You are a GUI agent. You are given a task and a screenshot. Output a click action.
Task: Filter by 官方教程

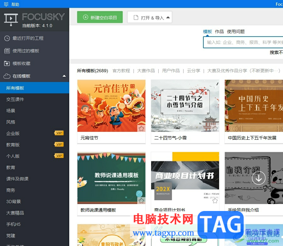tap(121, 71)
